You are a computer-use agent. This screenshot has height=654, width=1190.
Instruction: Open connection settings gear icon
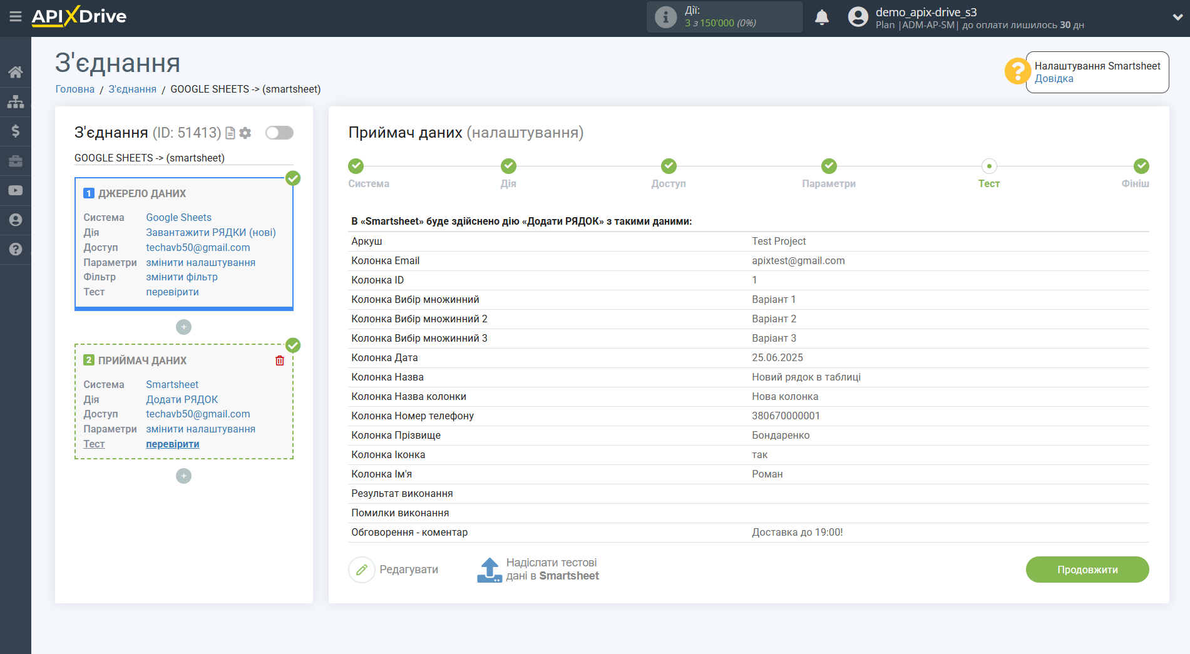[245, 133]
